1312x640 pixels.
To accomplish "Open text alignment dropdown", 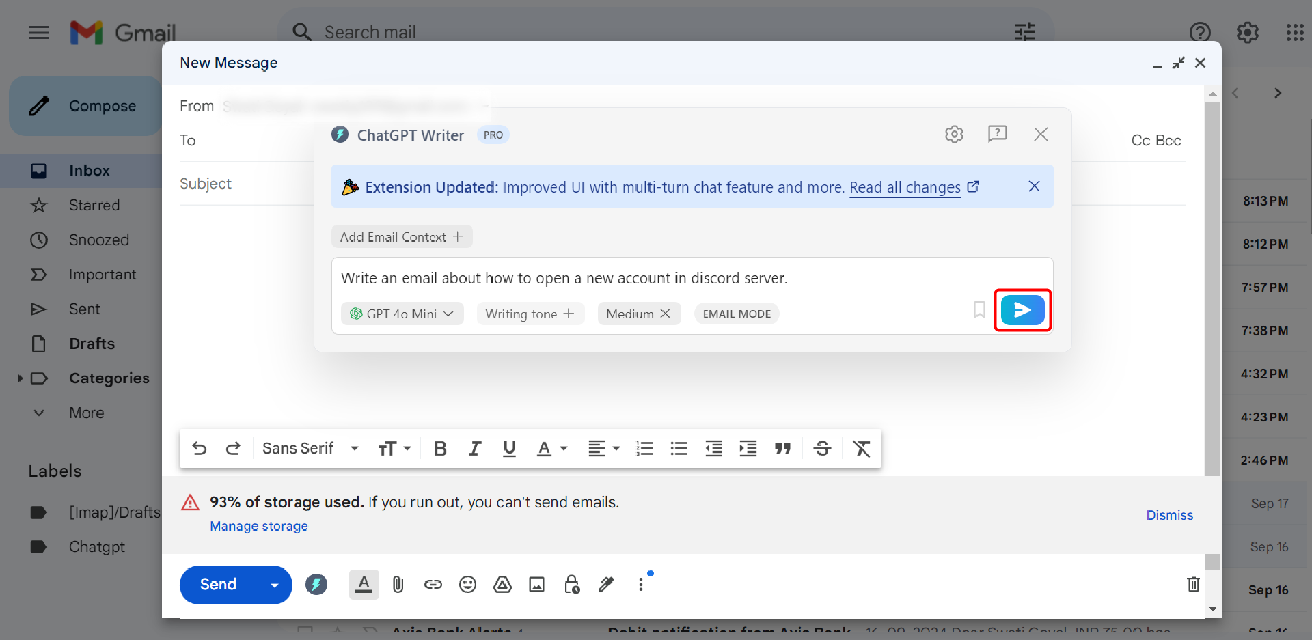I will click(604, 448).
